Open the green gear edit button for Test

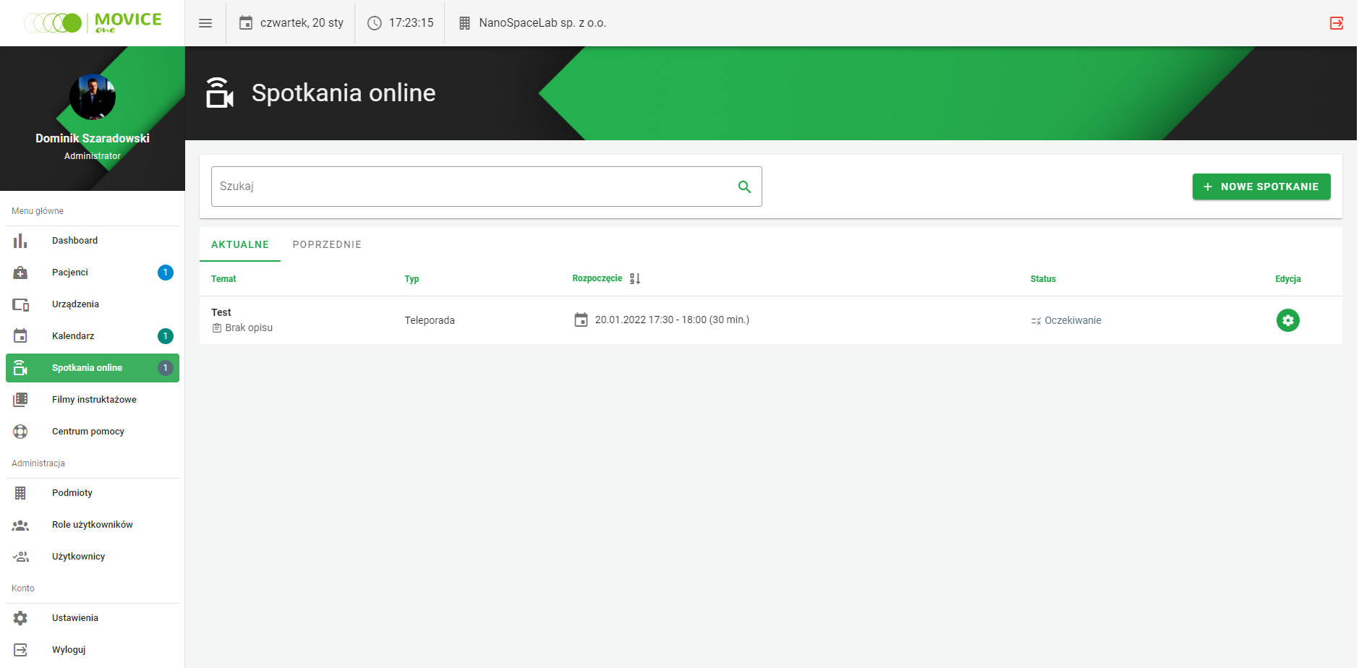(x=1287, y=320)
